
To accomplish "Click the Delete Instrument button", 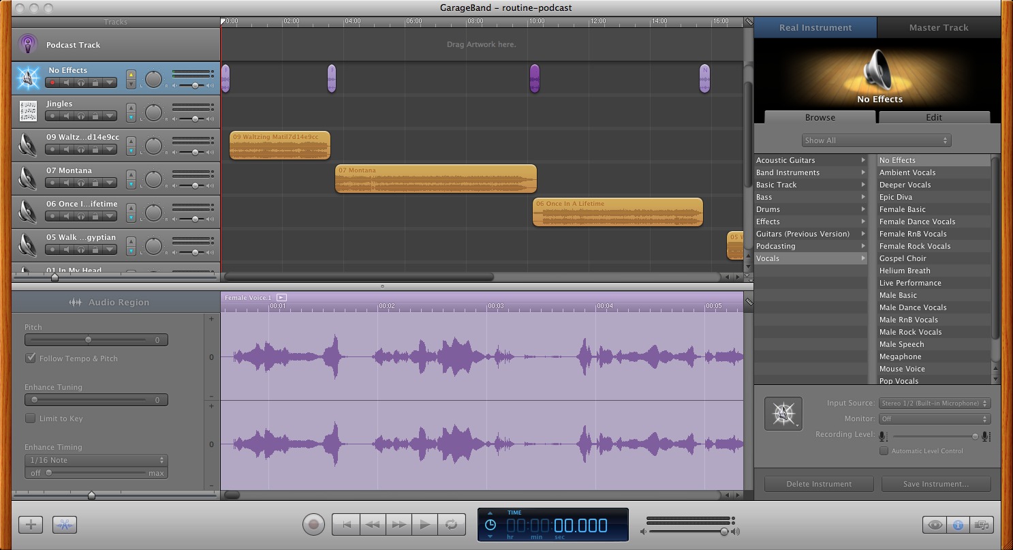I will (819, 484).
